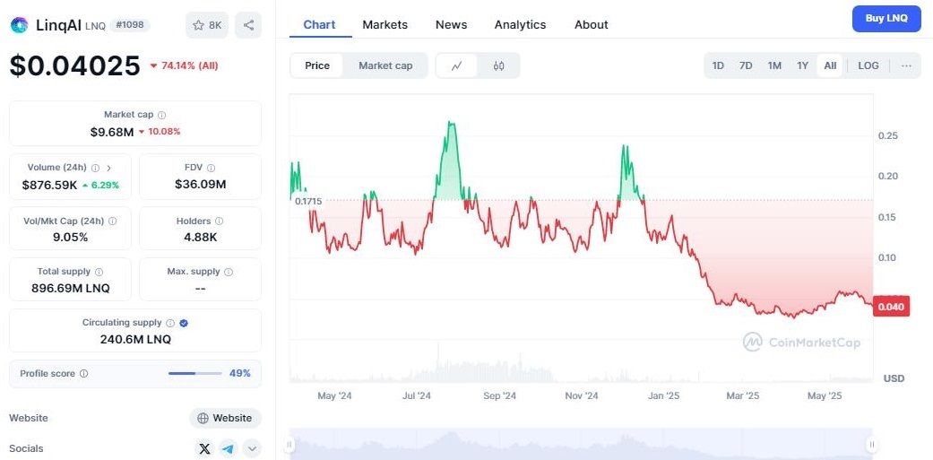
Task: Open the News tab
Action: pyautogui.click(x=451, y=25)
